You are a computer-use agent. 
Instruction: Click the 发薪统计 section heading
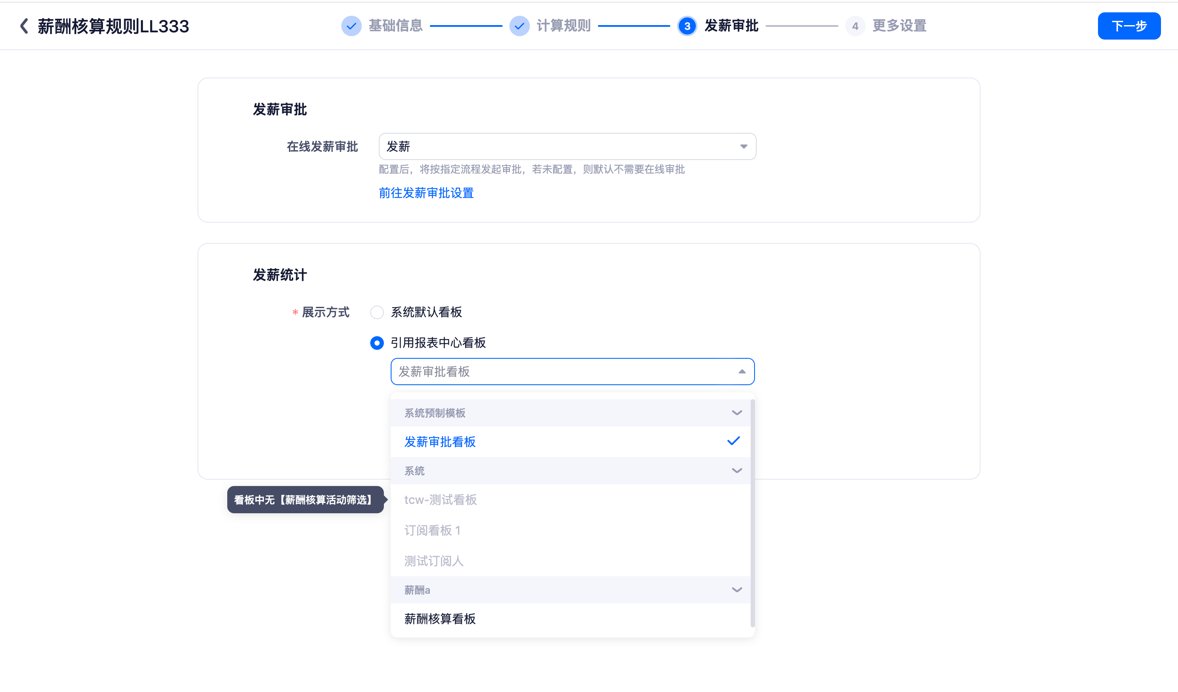coord(280,275)
